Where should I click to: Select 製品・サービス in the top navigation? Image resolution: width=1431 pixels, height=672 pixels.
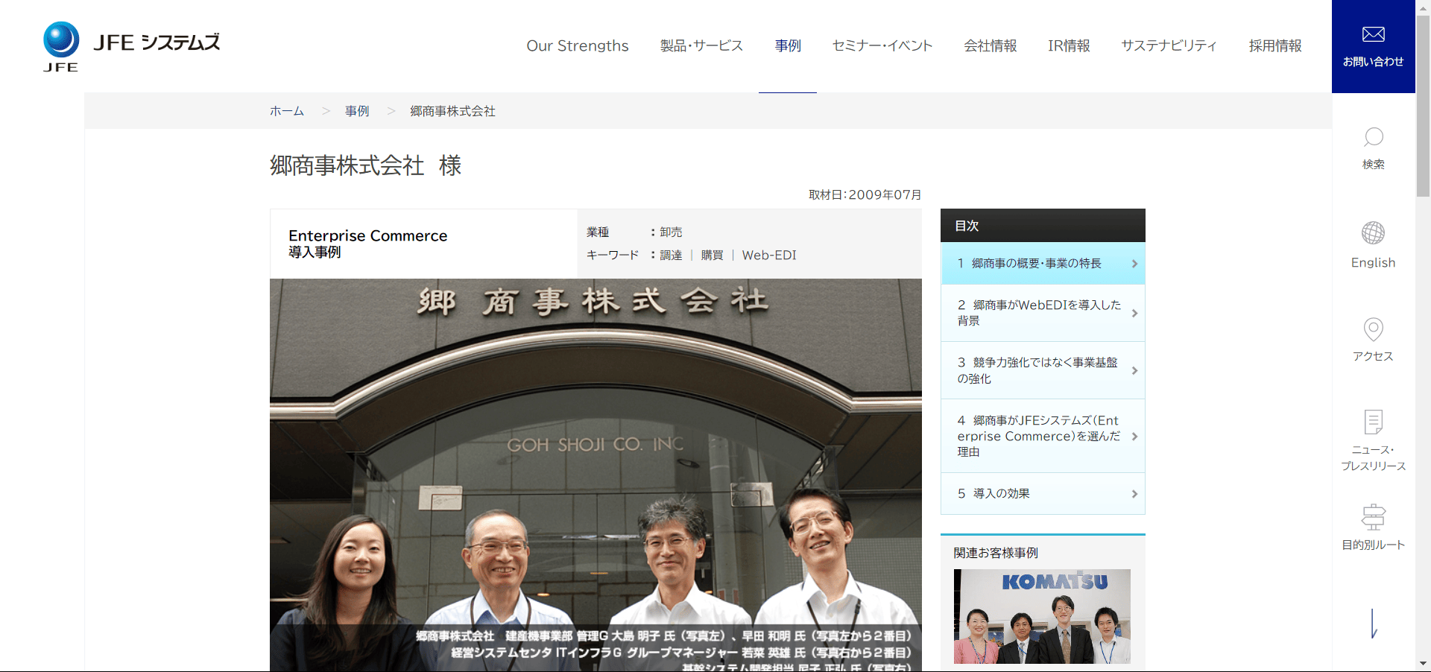click(701, 45)
